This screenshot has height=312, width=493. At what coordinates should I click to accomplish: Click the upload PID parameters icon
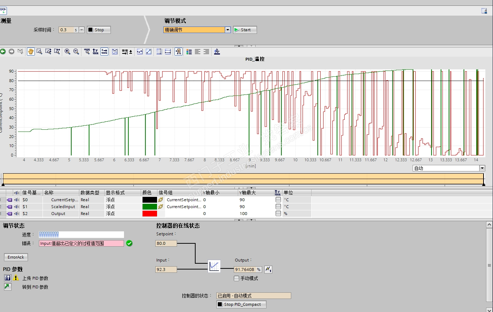[x=8, y=278]
